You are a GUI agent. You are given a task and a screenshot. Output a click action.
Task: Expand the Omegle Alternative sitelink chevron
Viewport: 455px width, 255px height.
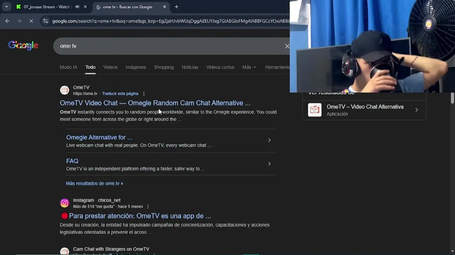tap(269, 140)
